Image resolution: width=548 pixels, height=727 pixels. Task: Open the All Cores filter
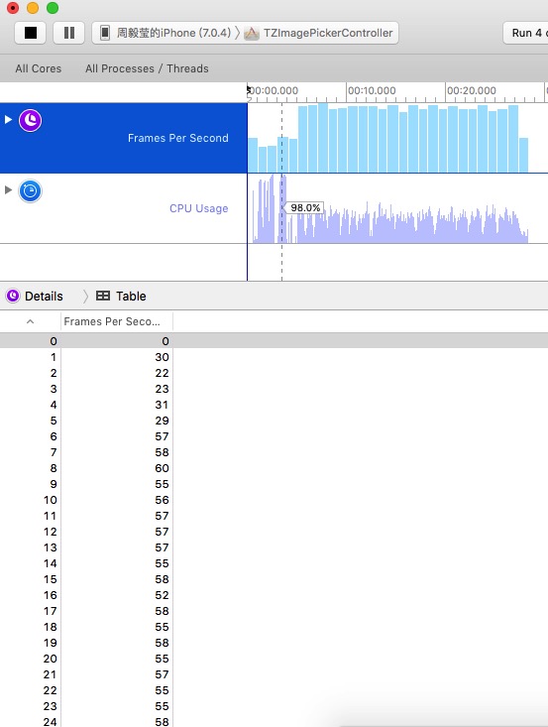coord(39,68)
